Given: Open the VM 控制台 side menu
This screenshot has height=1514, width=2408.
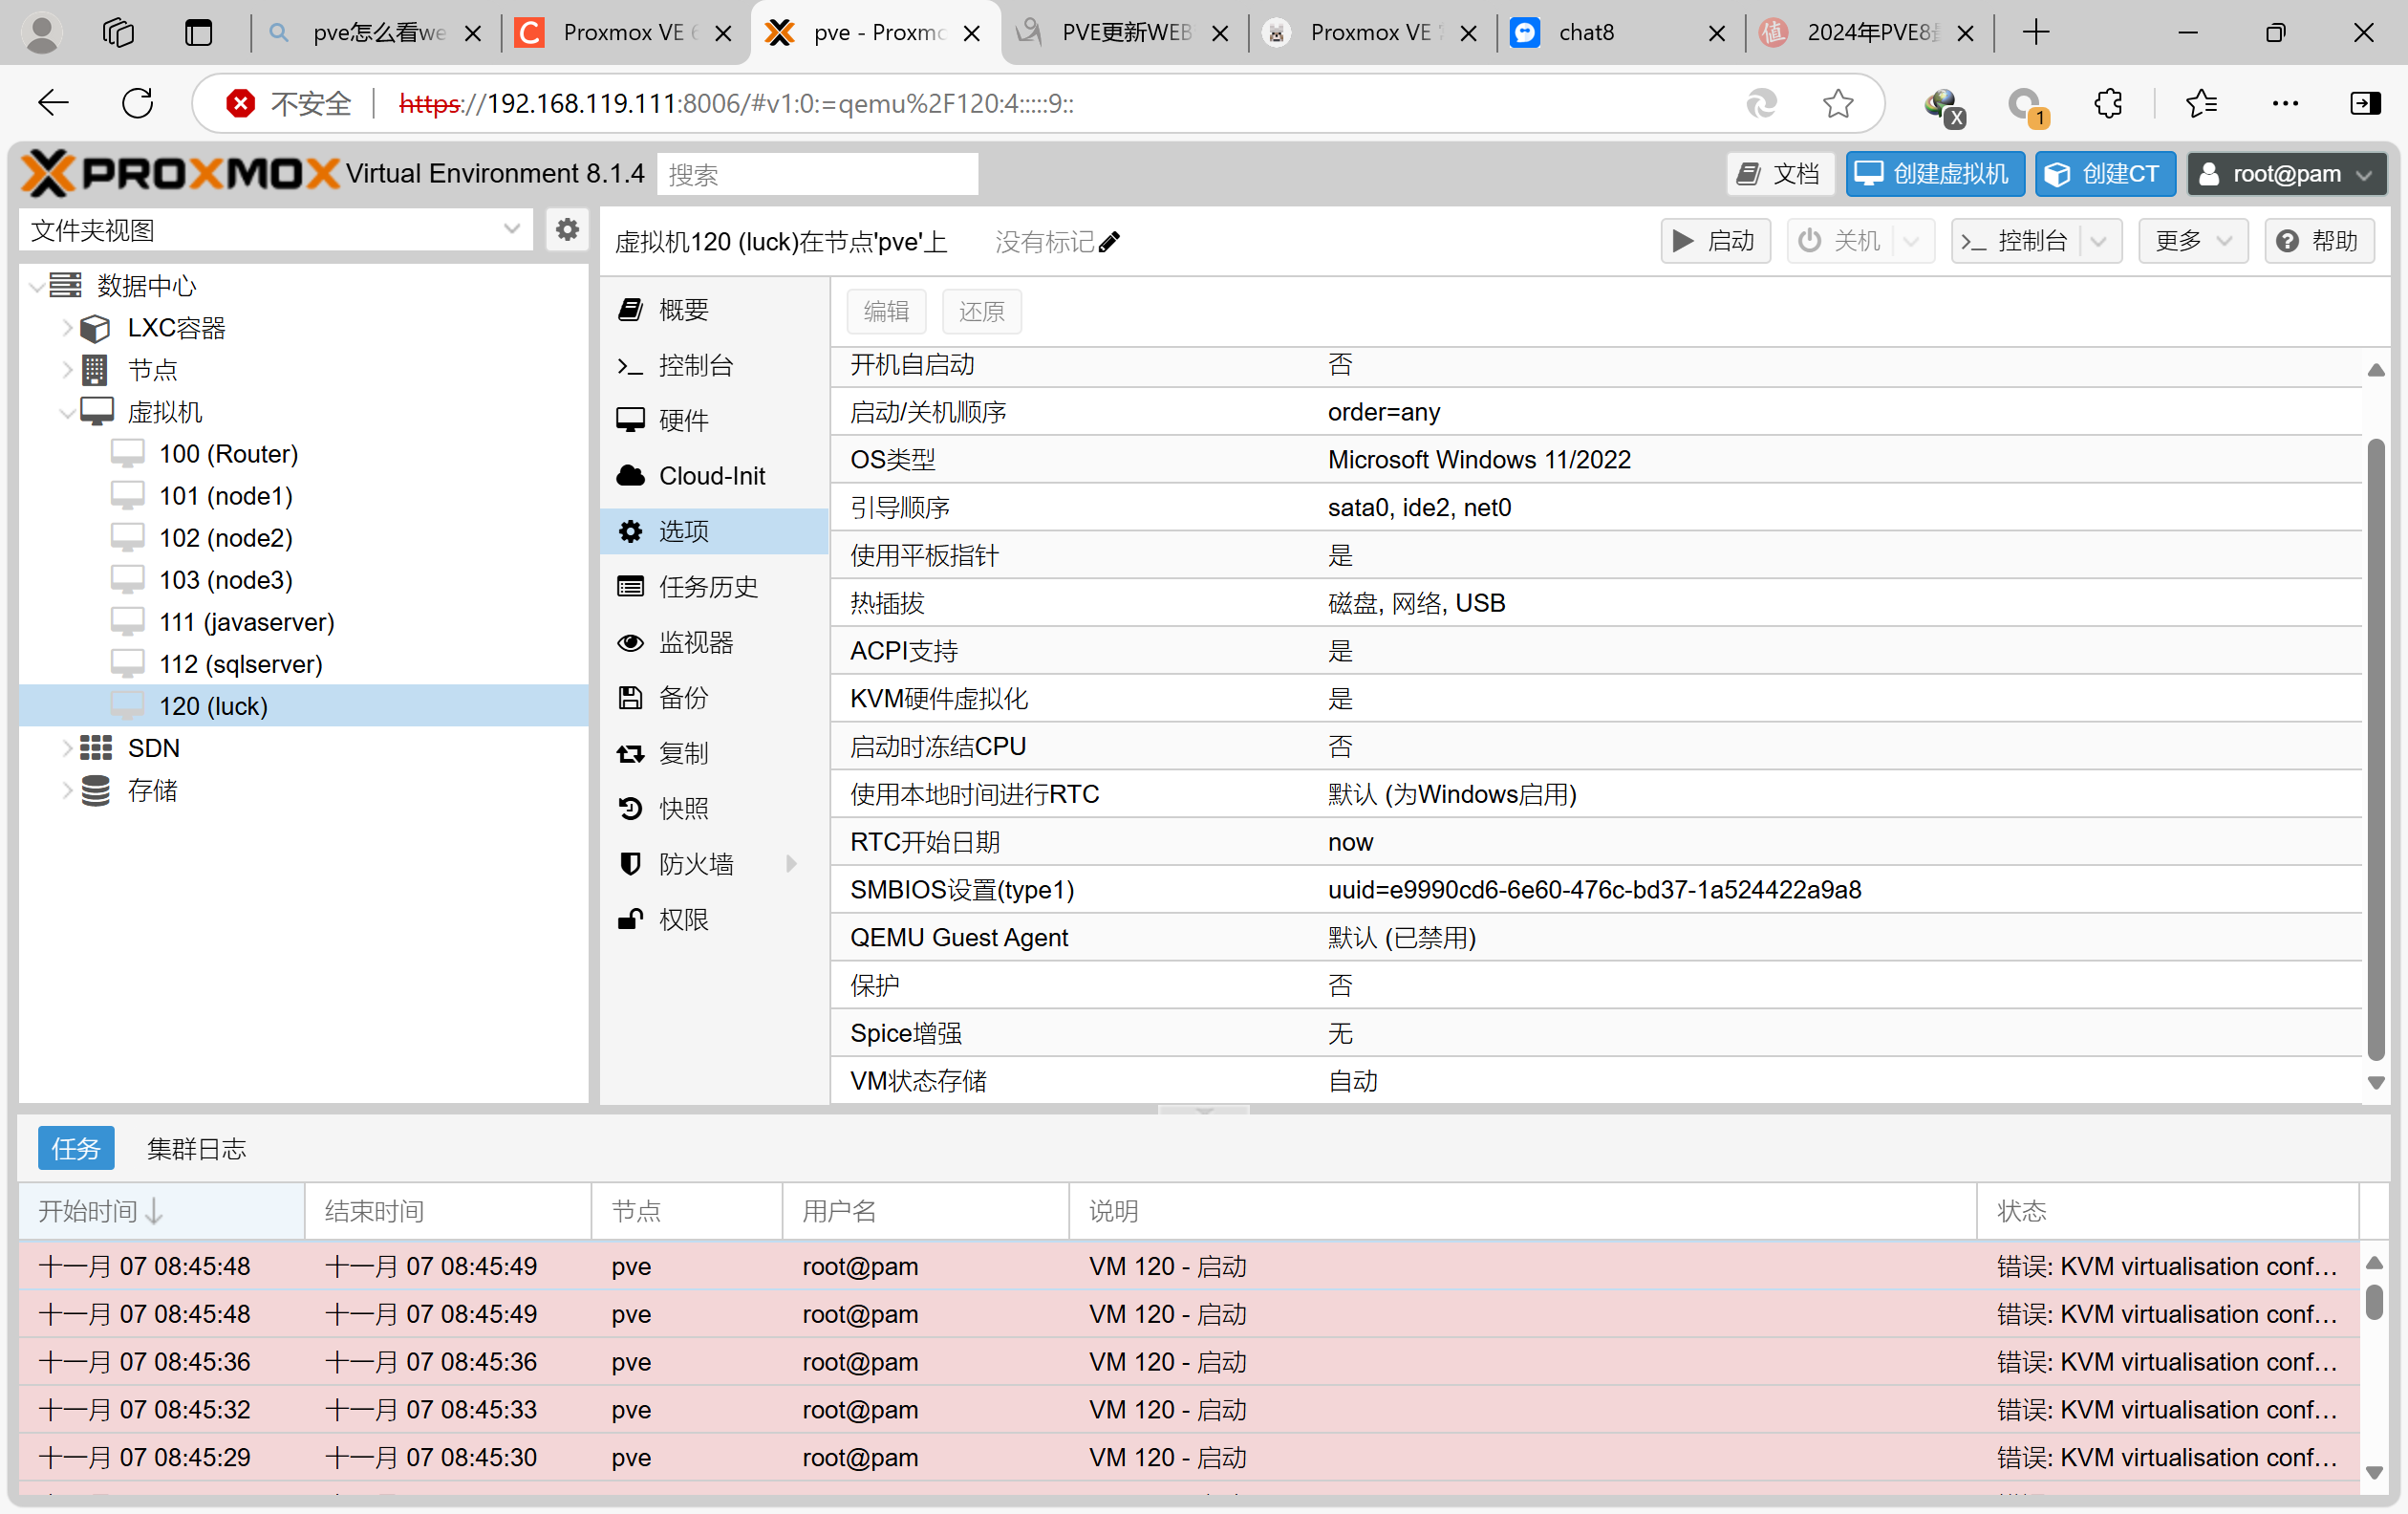Looking at the screenshot, I should 714,365.
